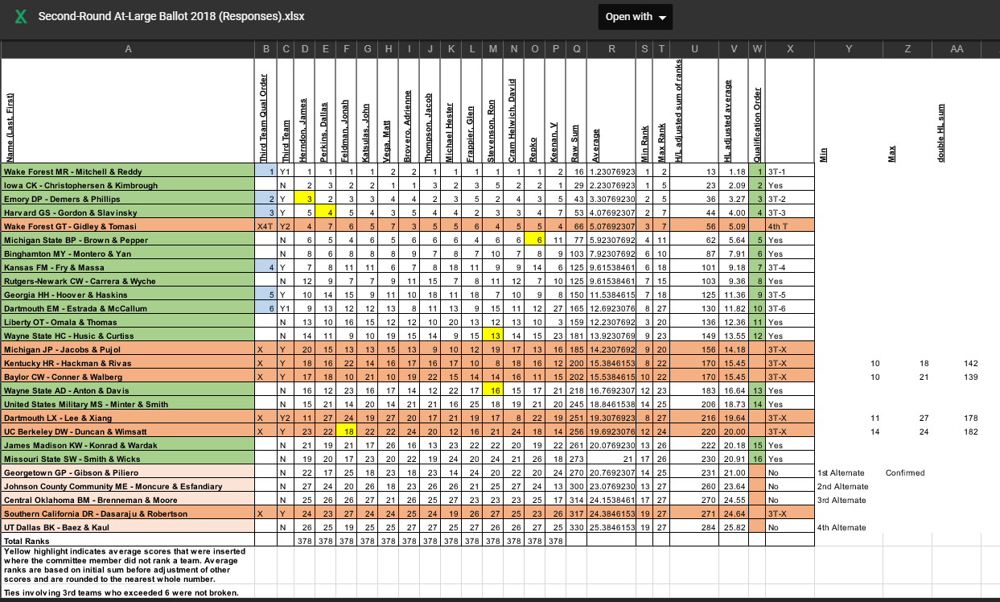Select column A header
This screenshot has height=602, width=1000.
[128, 49]
